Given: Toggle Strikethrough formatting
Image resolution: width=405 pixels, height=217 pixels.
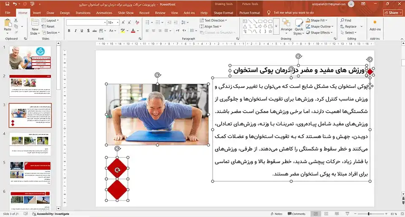Looking at the screenshot, I should (94, 31).
